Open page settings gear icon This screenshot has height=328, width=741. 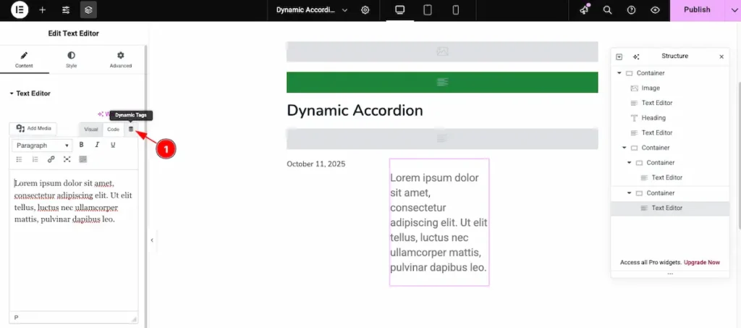click(365, 10)
